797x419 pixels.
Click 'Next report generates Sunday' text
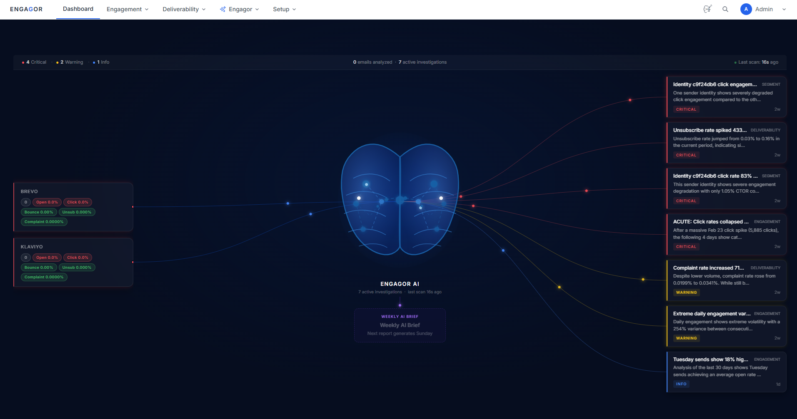point(400,334)
